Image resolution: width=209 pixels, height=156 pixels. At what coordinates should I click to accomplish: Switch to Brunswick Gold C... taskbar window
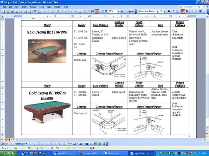90,153
